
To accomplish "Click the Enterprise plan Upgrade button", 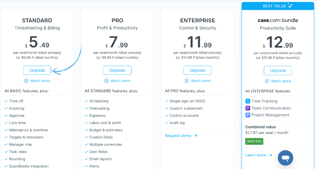I will (x=198, y=71).
